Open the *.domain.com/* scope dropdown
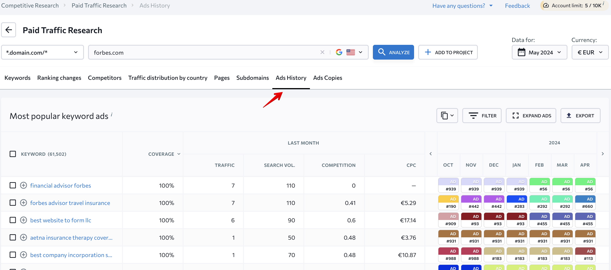The width and height of the screenshot is (611, 270). [x=42, y=52]
